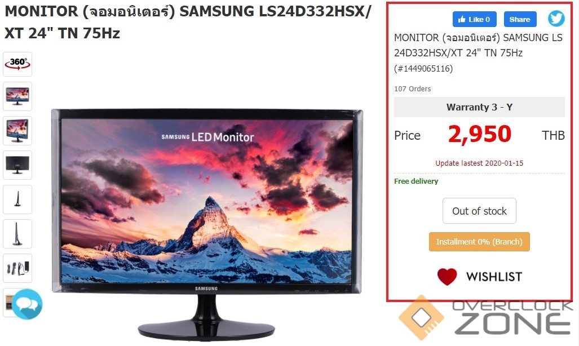The height and width of the screenshot is (346, 579).
Task: Click the Overclock Zone logo watermark
Action: pyautogui.click(x=486, y=317)
